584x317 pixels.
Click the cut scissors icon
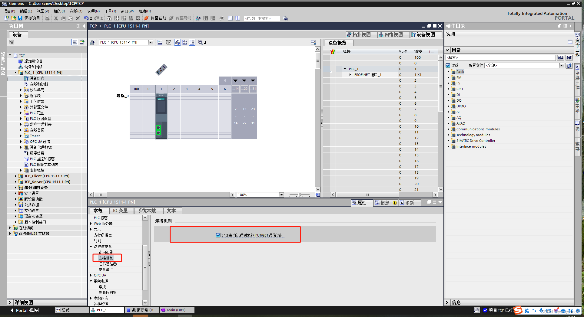(x=56, y=18)
